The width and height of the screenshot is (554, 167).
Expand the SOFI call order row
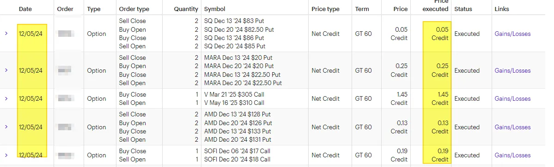(6, 155)
